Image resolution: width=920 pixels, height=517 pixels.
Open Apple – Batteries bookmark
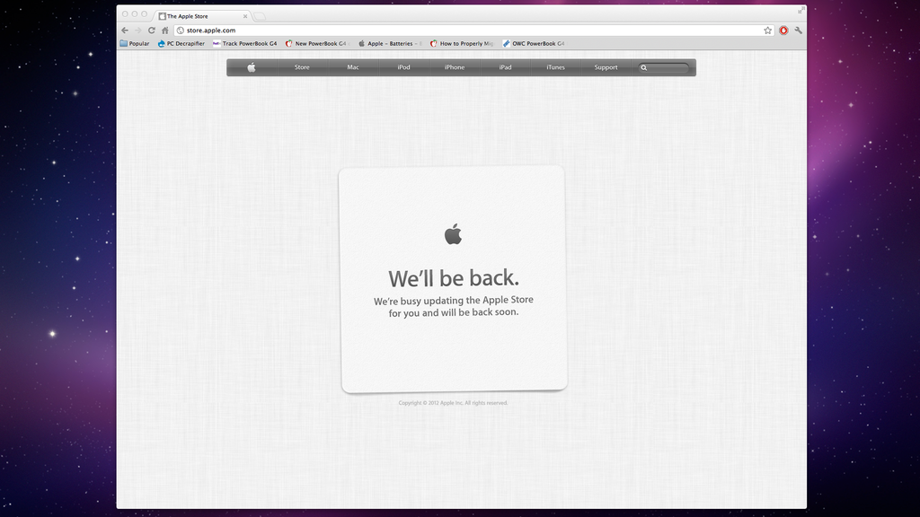pos(390,43)
